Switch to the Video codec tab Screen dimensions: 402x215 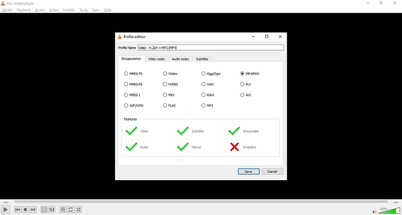[156, 59]
